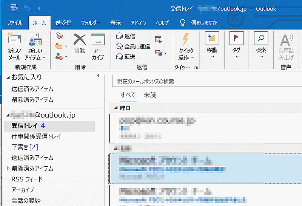
Task: Click the Read Aloud (音声読み上げ) icon
Action: 286,39
